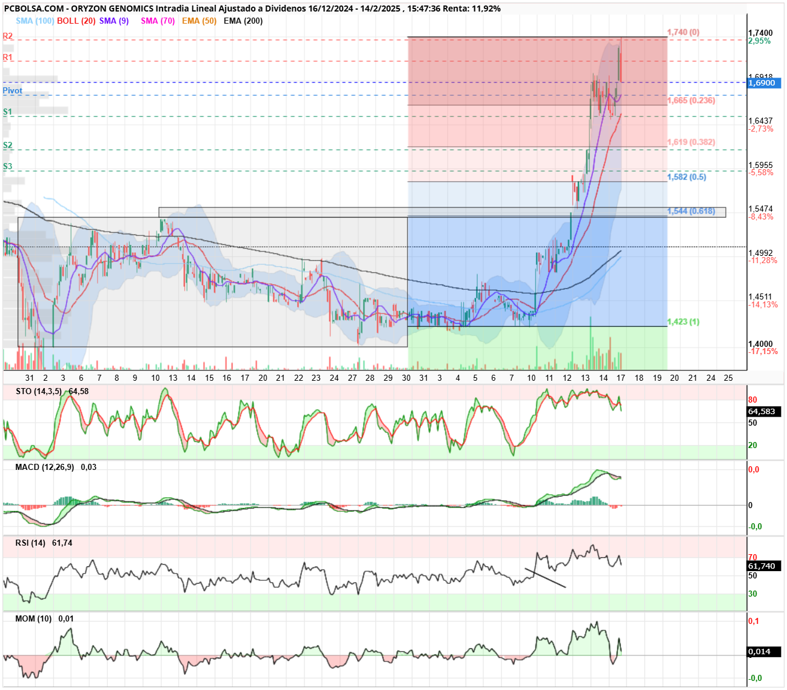Click the momentum value tag 0,014
The height and width of the screenshot is (690, 787).
coord(763,651)
